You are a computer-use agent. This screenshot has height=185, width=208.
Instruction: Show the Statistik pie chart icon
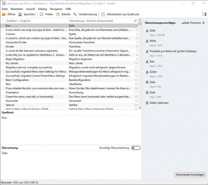[58, 14]
